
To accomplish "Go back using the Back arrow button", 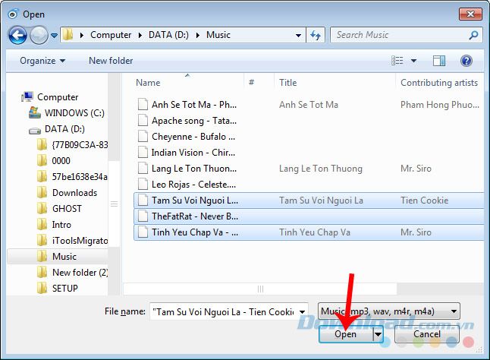I will [x=17, y=35].
